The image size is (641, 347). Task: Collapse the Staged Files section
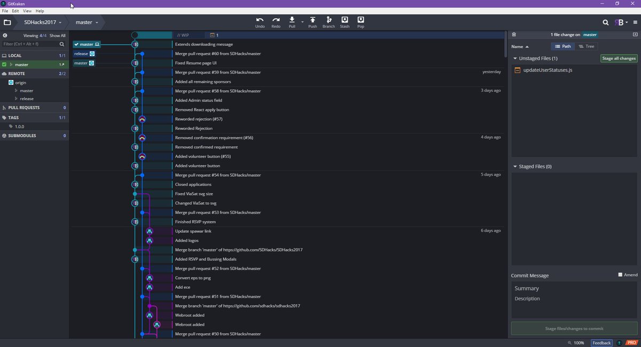click(x=515, y=167)
